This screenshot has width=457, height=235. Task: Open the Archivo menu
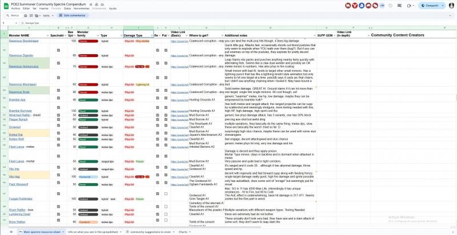pyautogui.click(x=15, y=9)
